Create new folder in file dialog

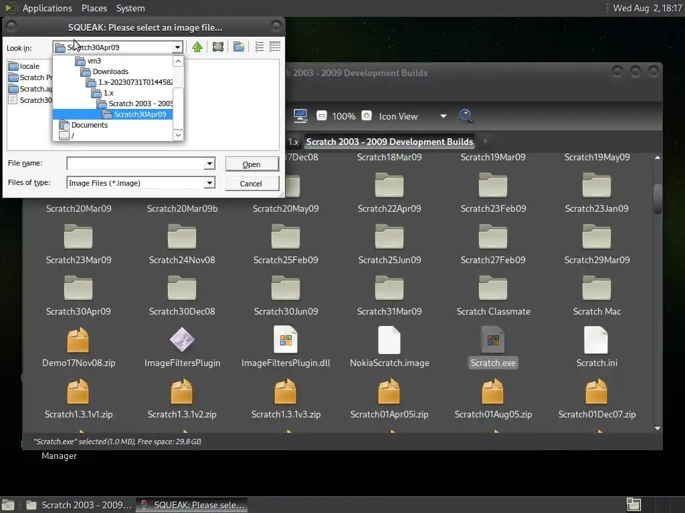click(239, 47)
